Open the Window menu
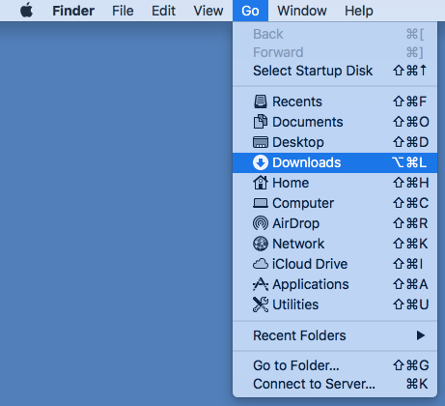Viewport: 445px width, 406px height. 302,11
